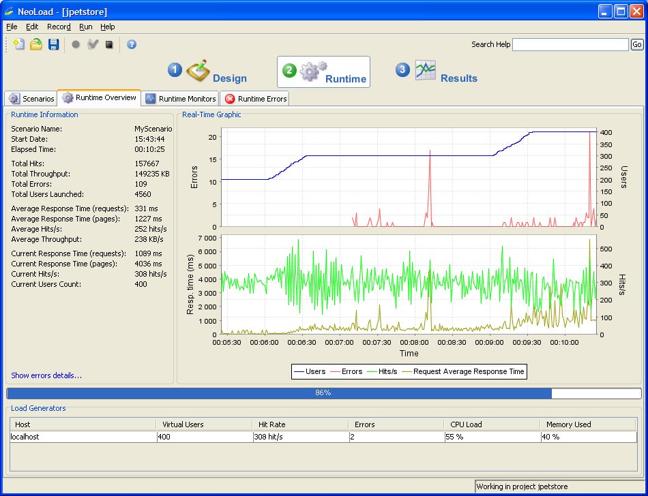Click the Go button beside Search Help
This screenshot has width=648, height=496.
click(636, 44)
